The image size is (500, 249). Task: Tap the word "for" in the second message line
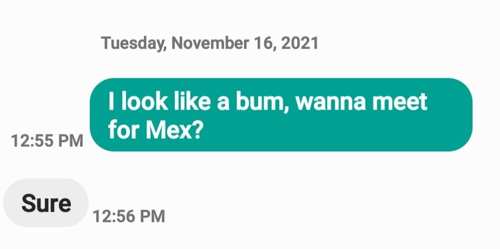pyautogui.click(x=124, y=130)
